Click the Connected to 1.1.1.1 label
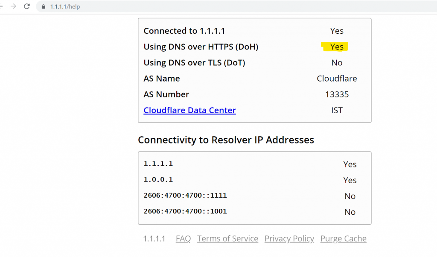 point(184,31)
